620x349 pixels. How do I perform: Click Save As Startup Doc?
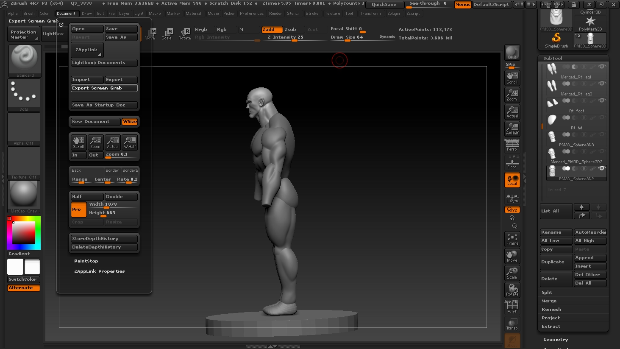(104, 105)
